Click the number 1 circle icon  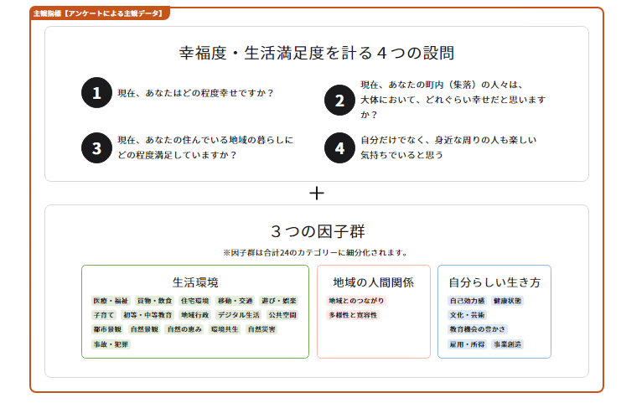96,93
